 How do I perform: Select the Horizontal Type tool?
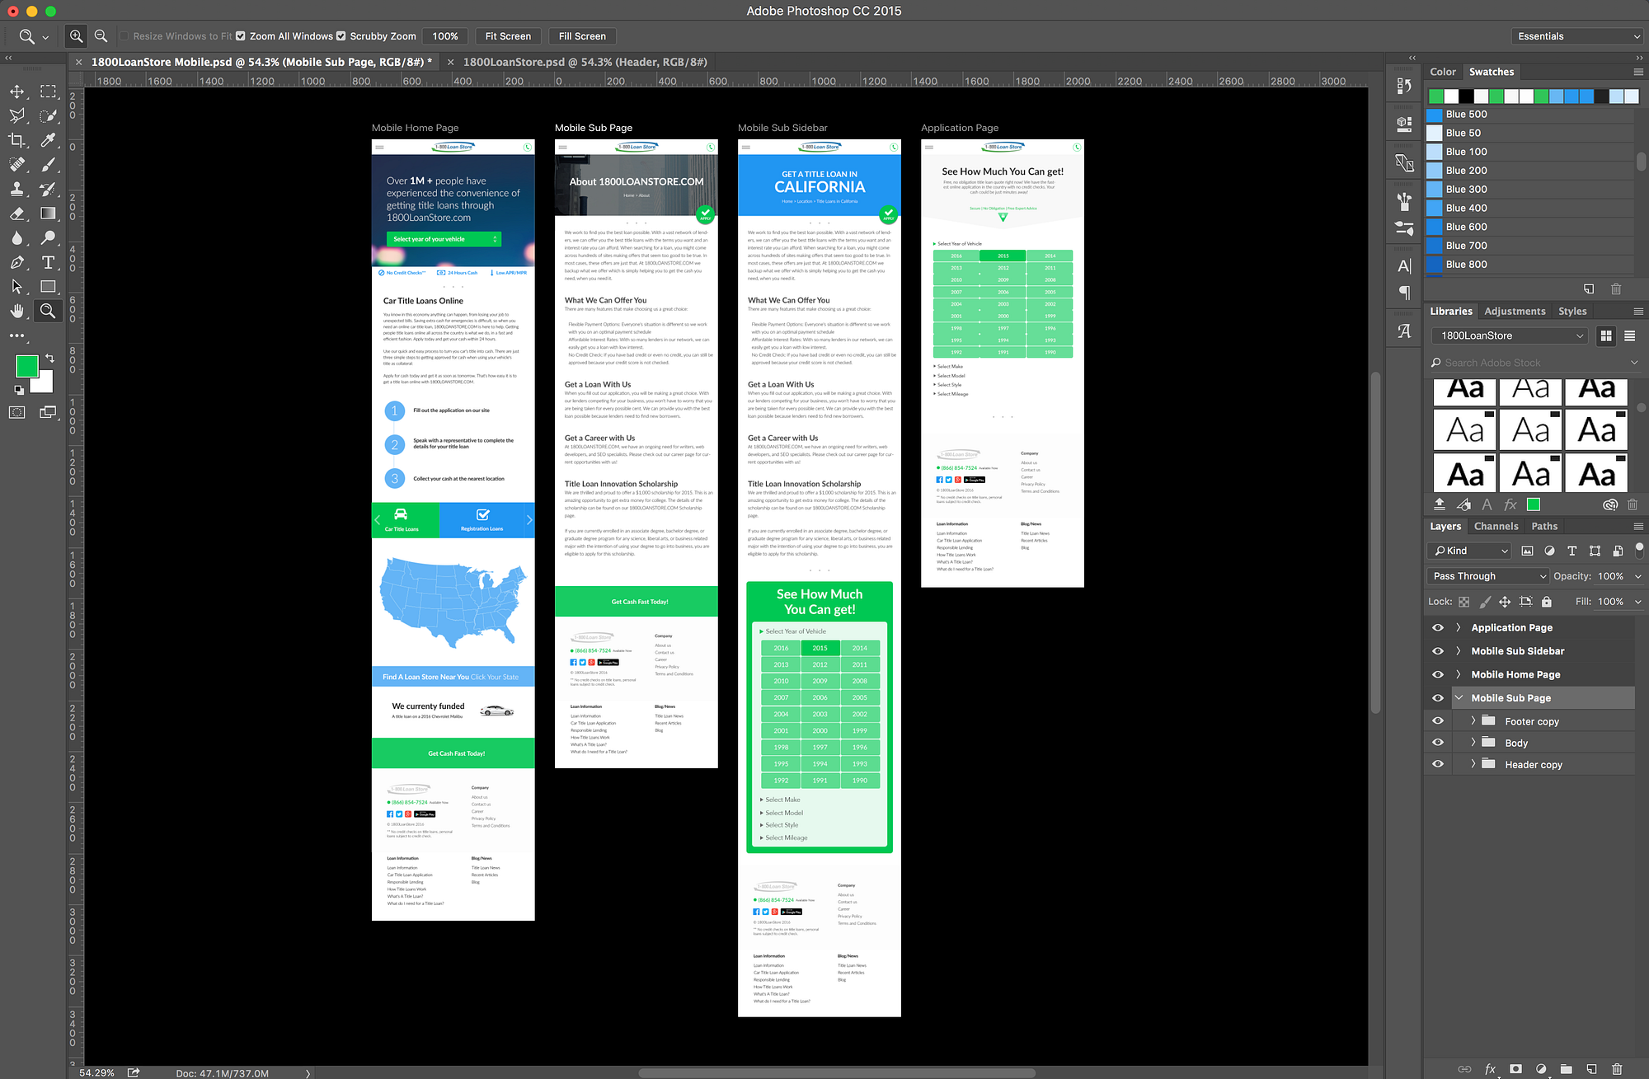(x=48, y=262)
